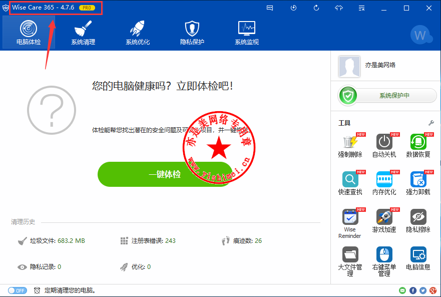Click the Wise Care 365 shield logo
The image size is (441, 297).
pos(6,8)
